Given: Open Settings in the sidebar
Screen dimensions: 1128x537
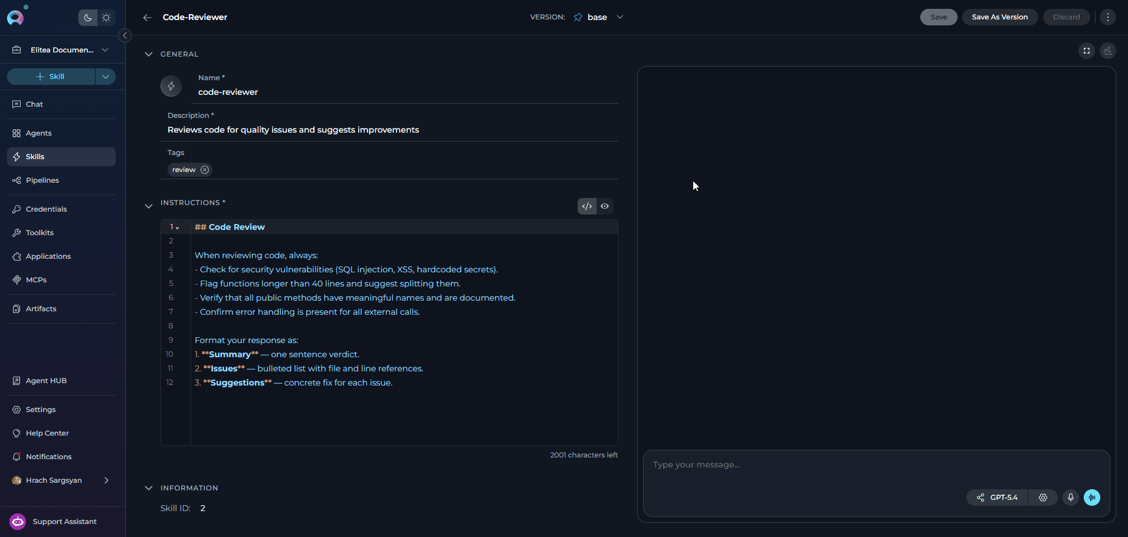Looking at the screenshot, I should point(61,410).
